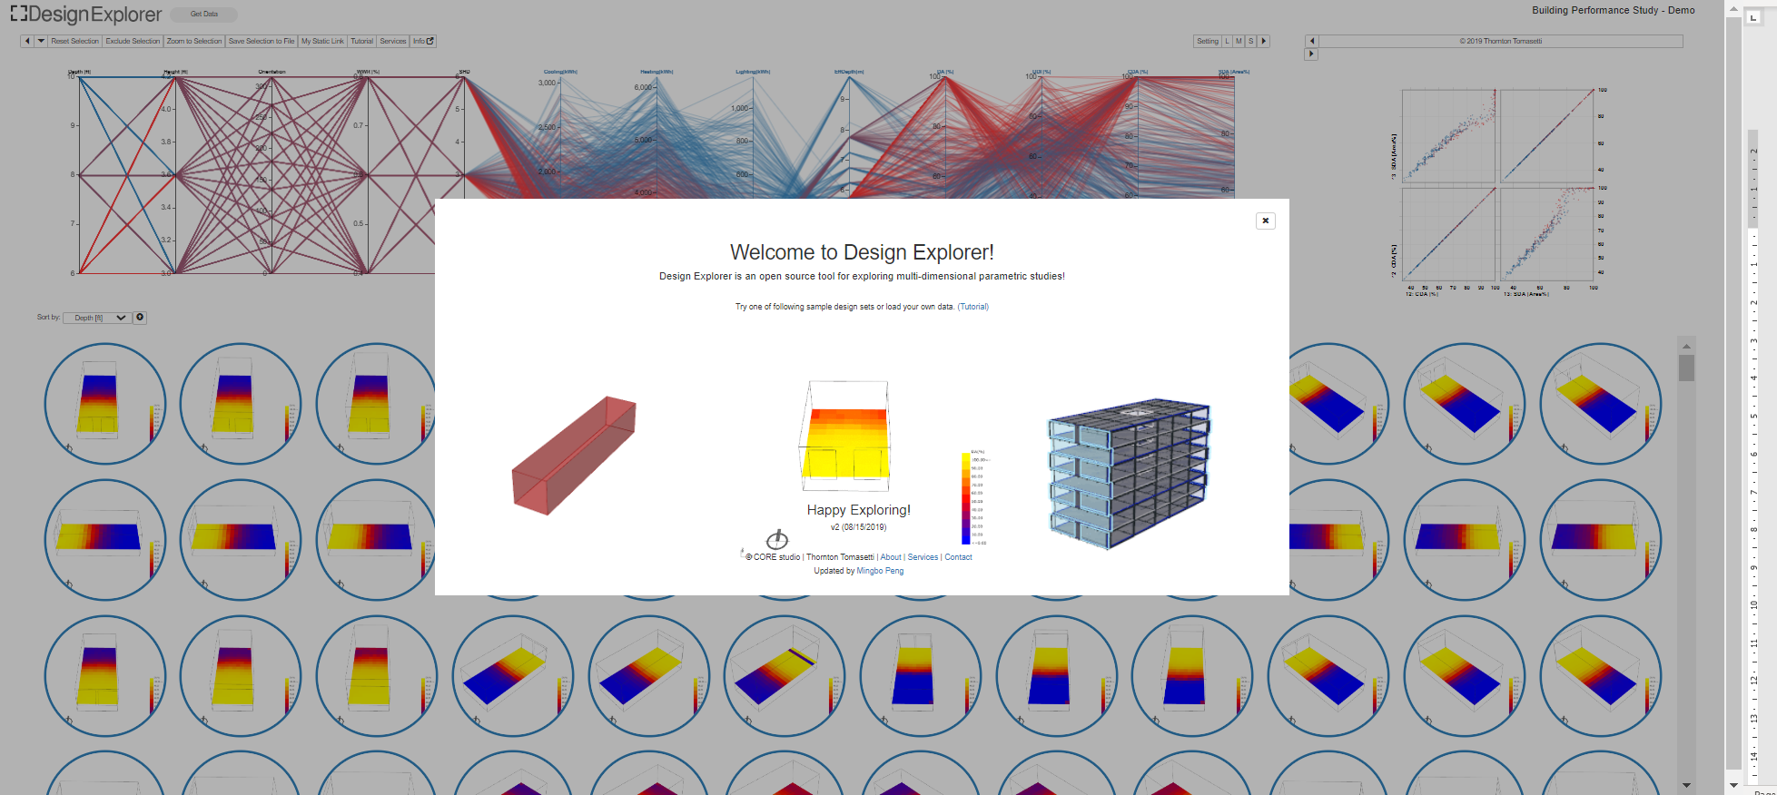Click Reset Selection in toolbar
The height and width of the screenshot is (795, 1777).
click(74, 41)
